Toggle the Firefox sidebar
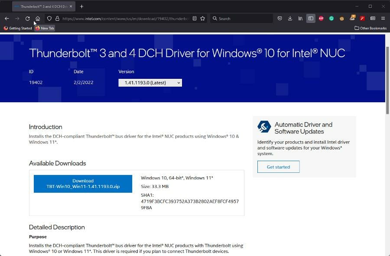The image size is (390, 256). [311, 18]
